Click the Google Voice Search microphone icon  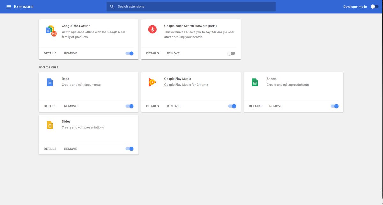pos(153,30)
